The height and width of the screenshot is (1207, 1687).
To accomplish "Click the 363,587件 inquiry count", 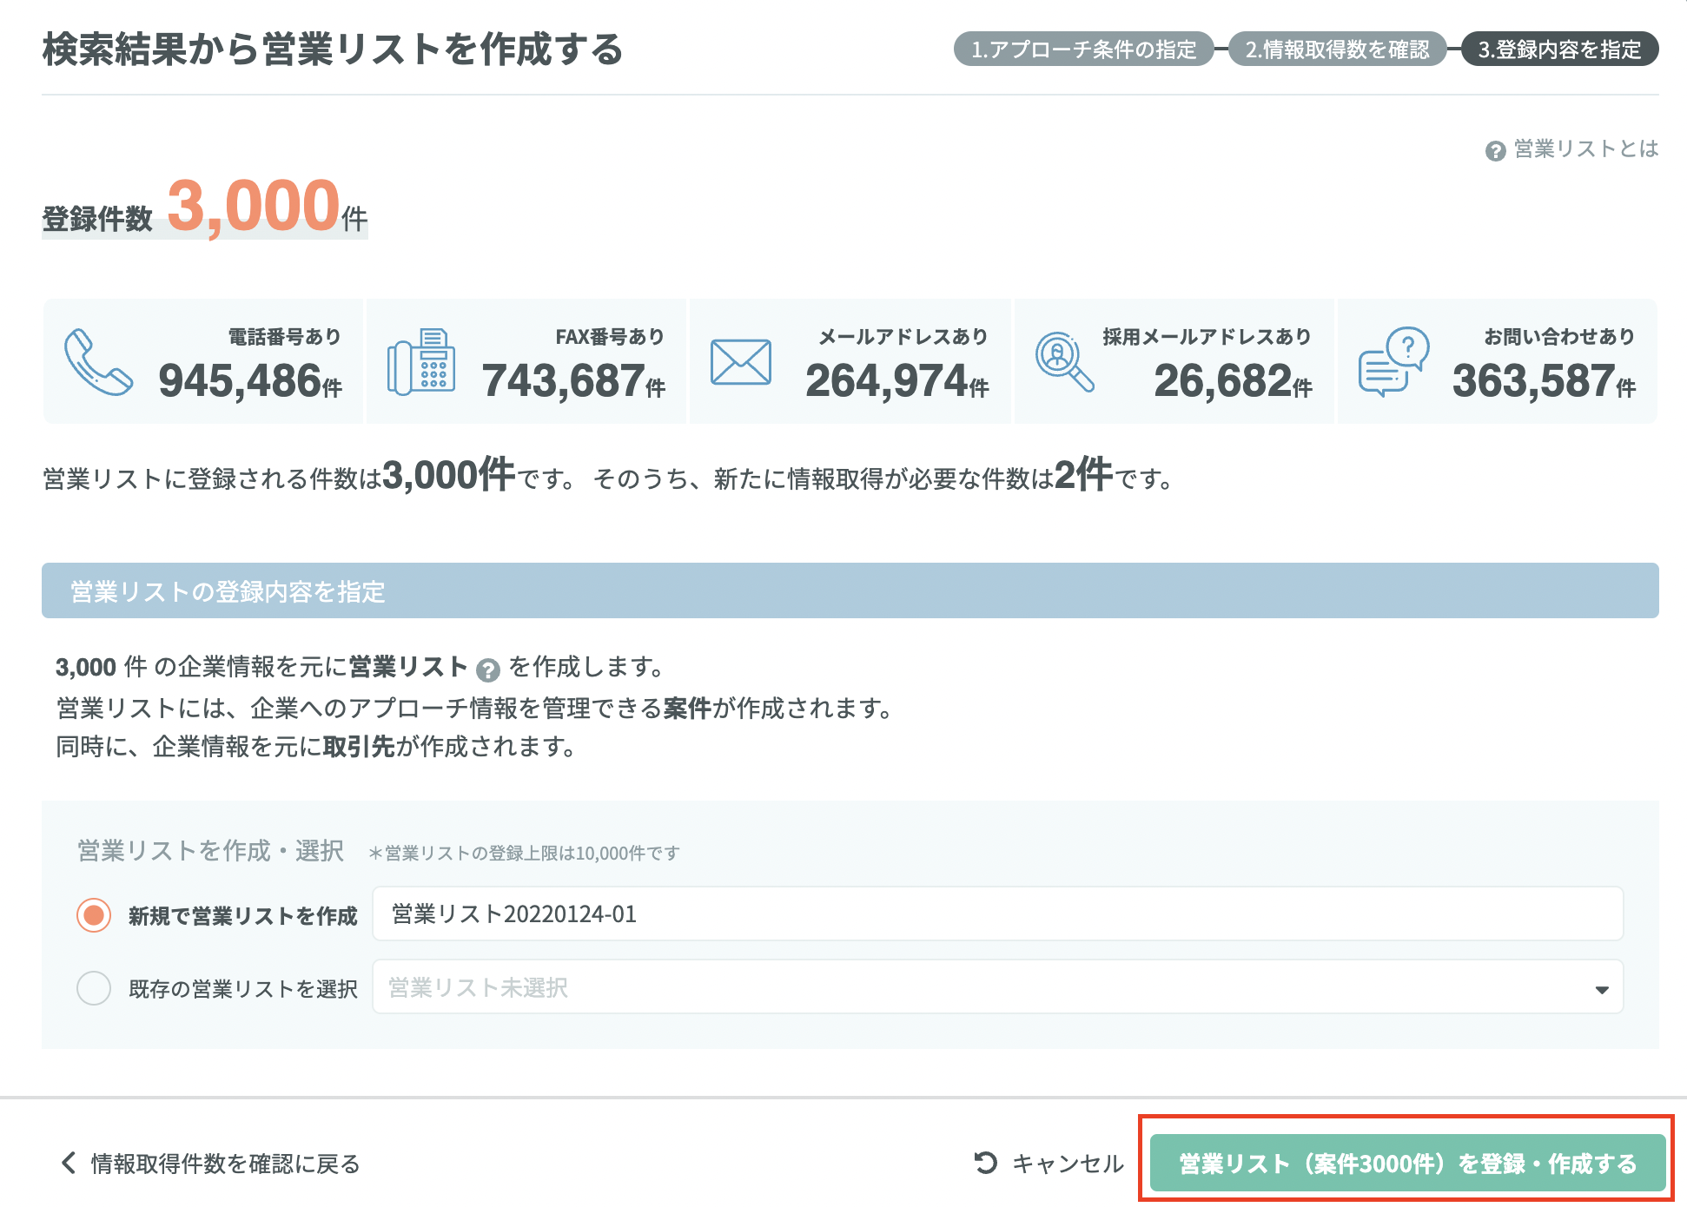I will coord(1544,380).
